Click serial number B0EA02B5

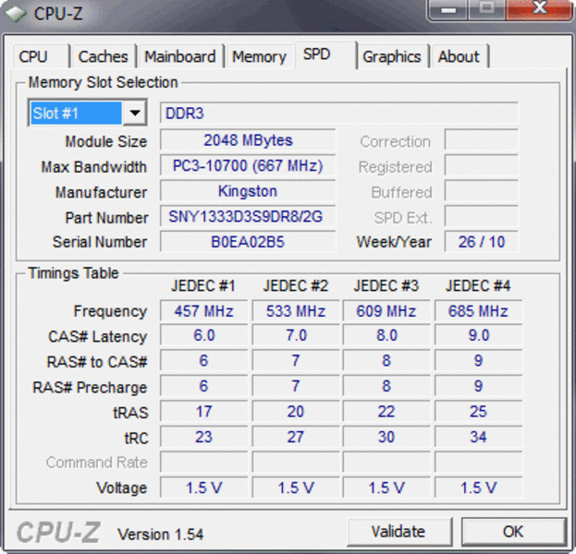pos(248,242)
